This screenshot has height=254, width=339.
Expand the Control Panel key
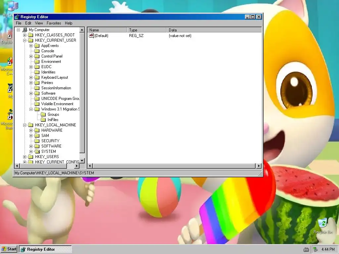[x=31, y=56]
